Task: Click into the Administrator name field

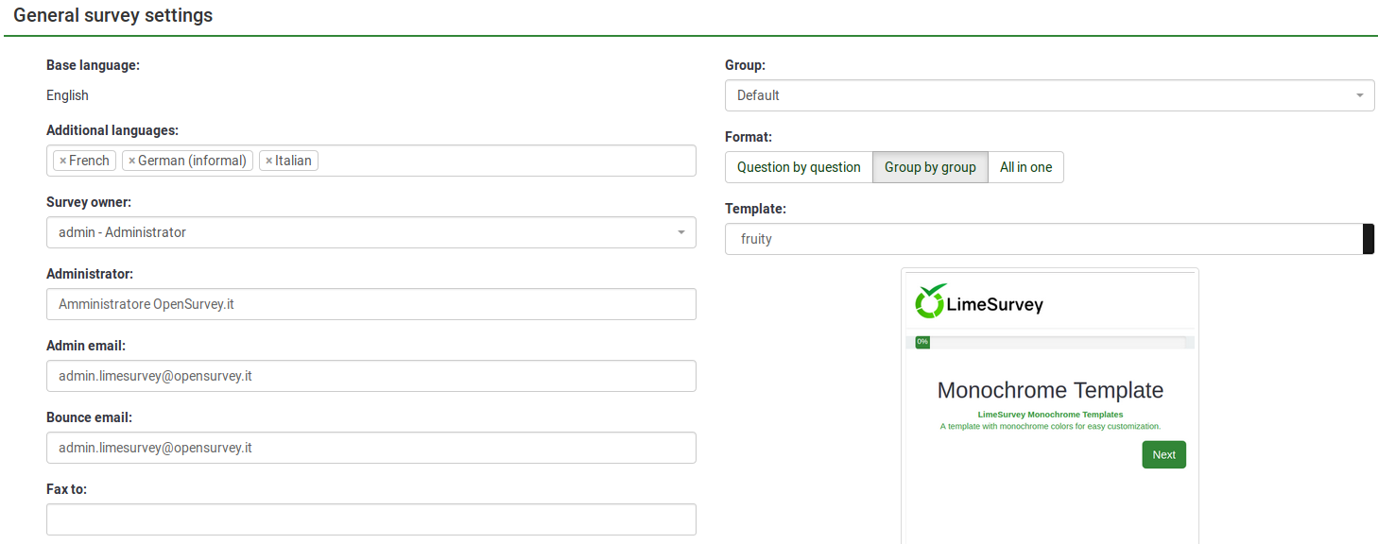Action: click(370, 304)
